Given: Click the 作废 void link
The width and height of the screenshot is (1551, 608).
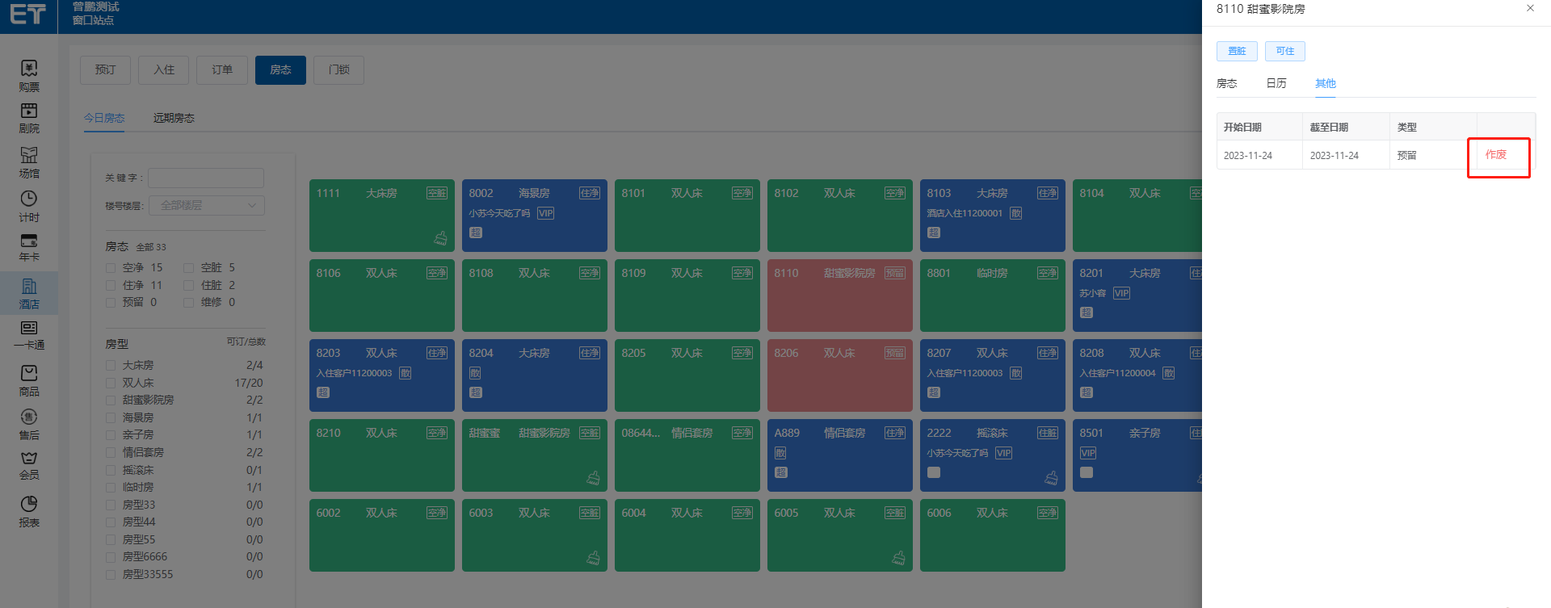Looking at the screenshot, I should pyautogui.click(x=1495, y=154).
